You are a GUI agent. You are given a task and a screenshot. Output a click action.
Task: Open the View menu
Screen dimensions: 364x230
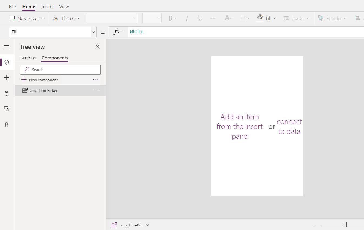[x=64, y=7]
